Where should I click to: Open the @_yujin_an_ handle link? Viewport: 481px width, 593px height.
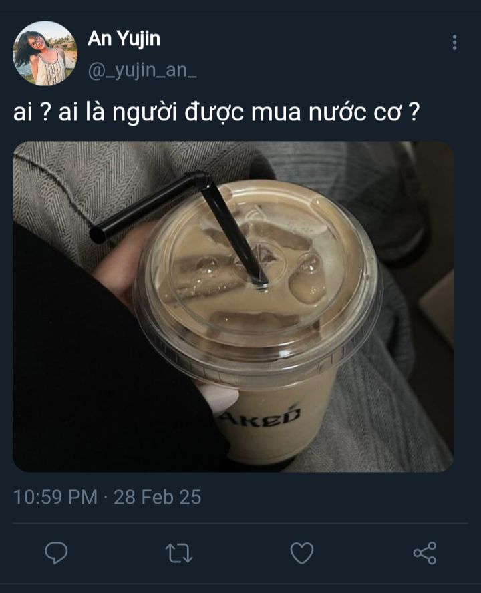point(142,71)
